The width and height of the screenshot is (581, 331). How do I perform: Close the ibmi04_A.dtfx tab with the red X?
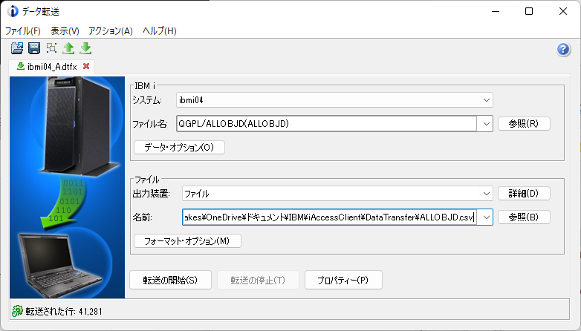coord(86,66)
